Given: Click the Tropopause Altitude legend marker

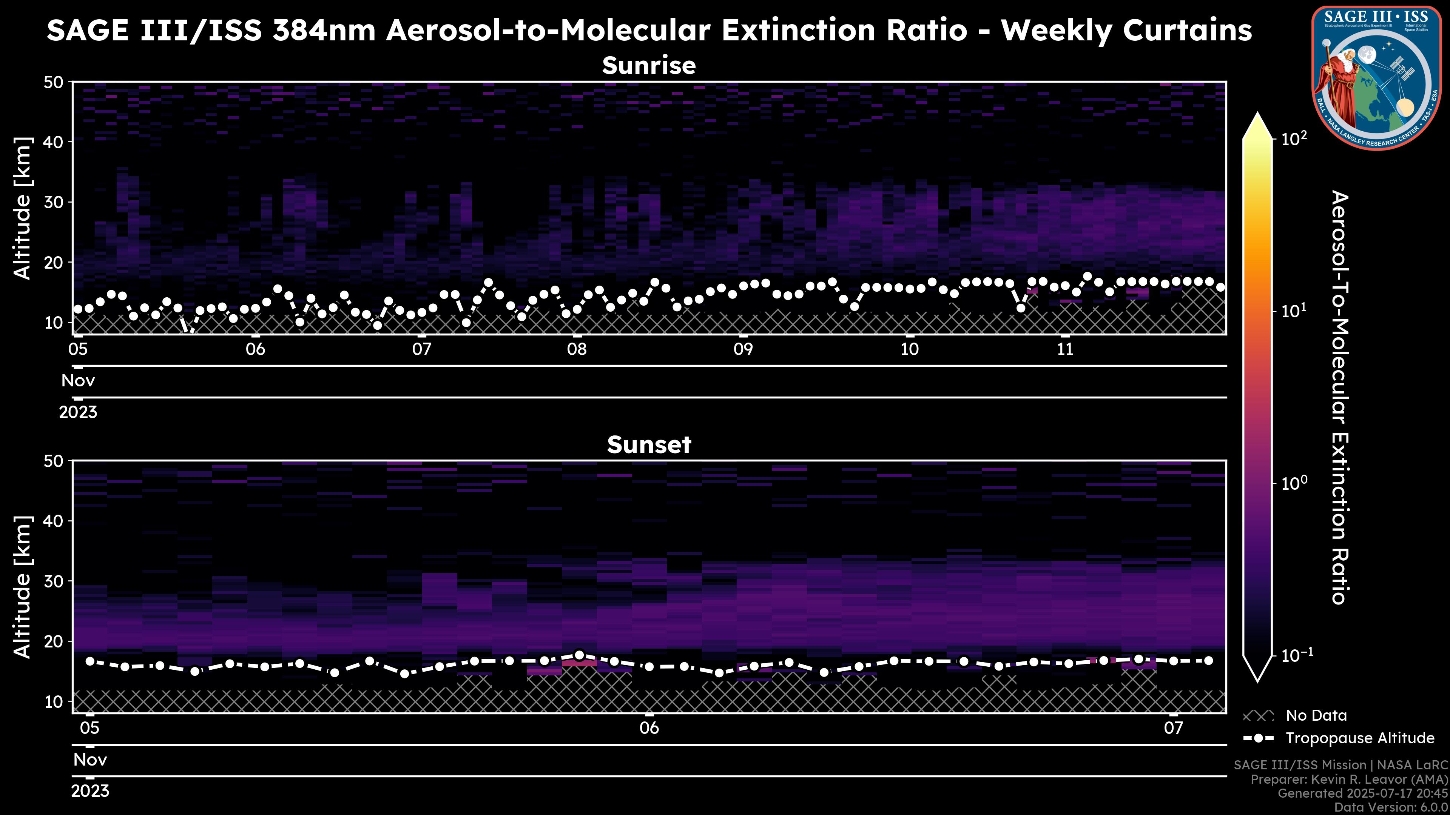Looking at the screenshot, I should pyautogui.click(x=1258, y=738).
